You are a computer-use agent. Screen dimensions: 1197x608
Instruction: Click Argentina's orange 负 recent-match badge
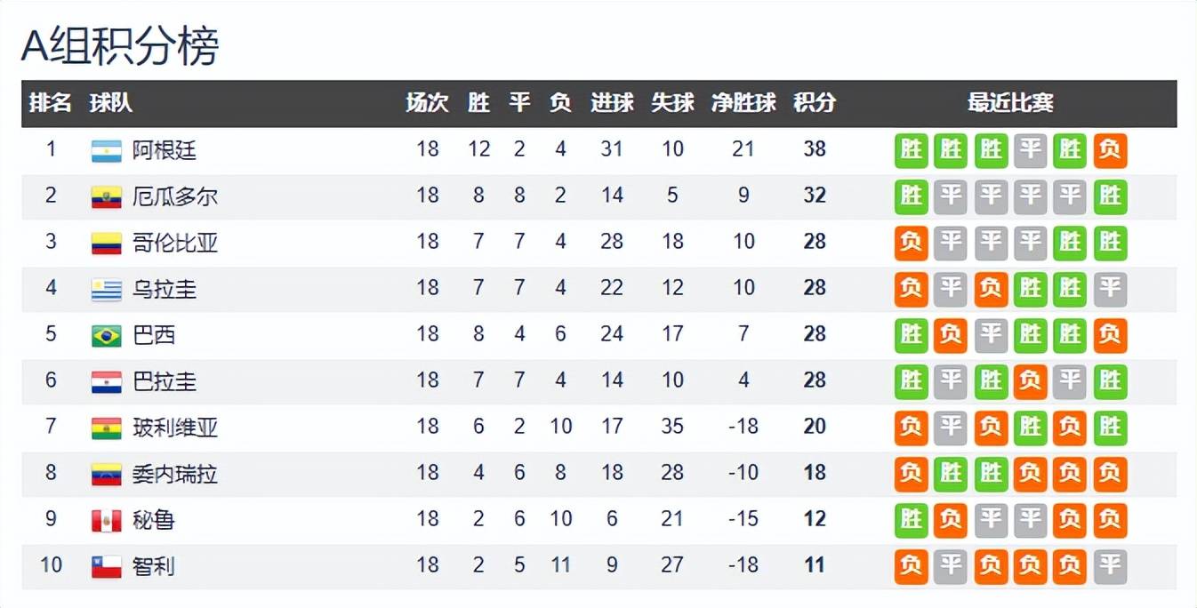coord(1110,150)
